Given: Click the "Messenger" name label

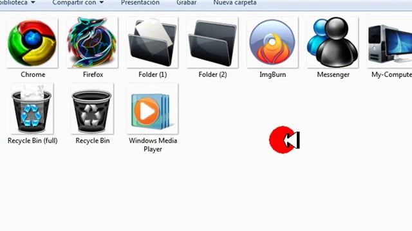Looking at the screenshot, I should [x=333, y=74].
